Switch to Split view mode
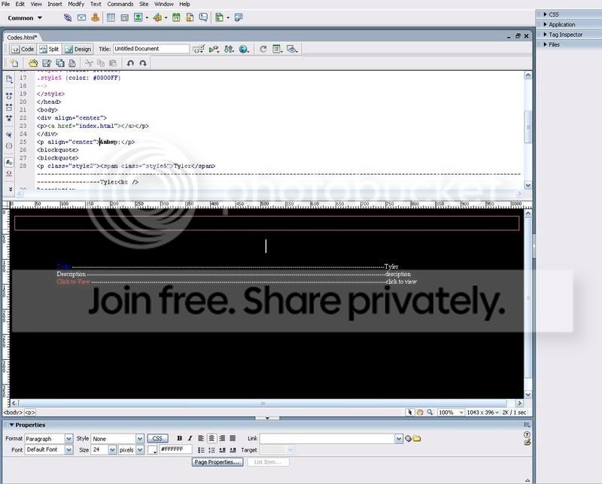602x484 pixels. 50,49
